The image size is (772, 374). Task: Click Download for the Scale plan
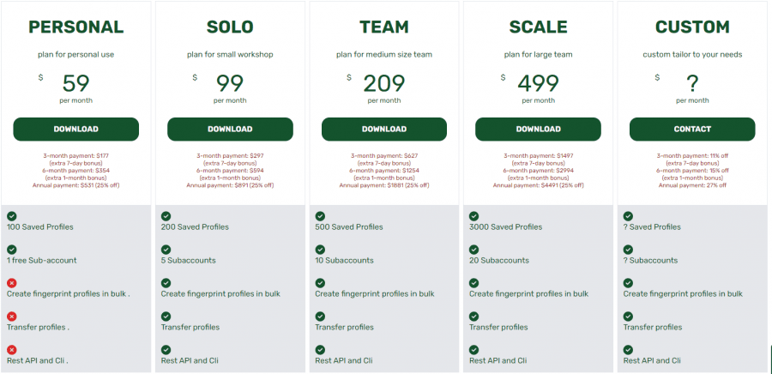538,130
